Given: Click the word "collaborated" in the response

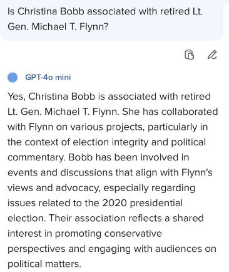Looking at the screenshot, I should 190,112.
